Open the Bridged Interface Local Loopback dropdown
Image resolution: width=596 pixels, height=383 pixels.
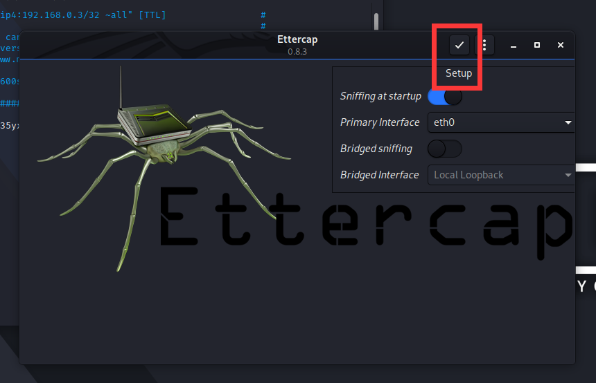coord(501,175)
